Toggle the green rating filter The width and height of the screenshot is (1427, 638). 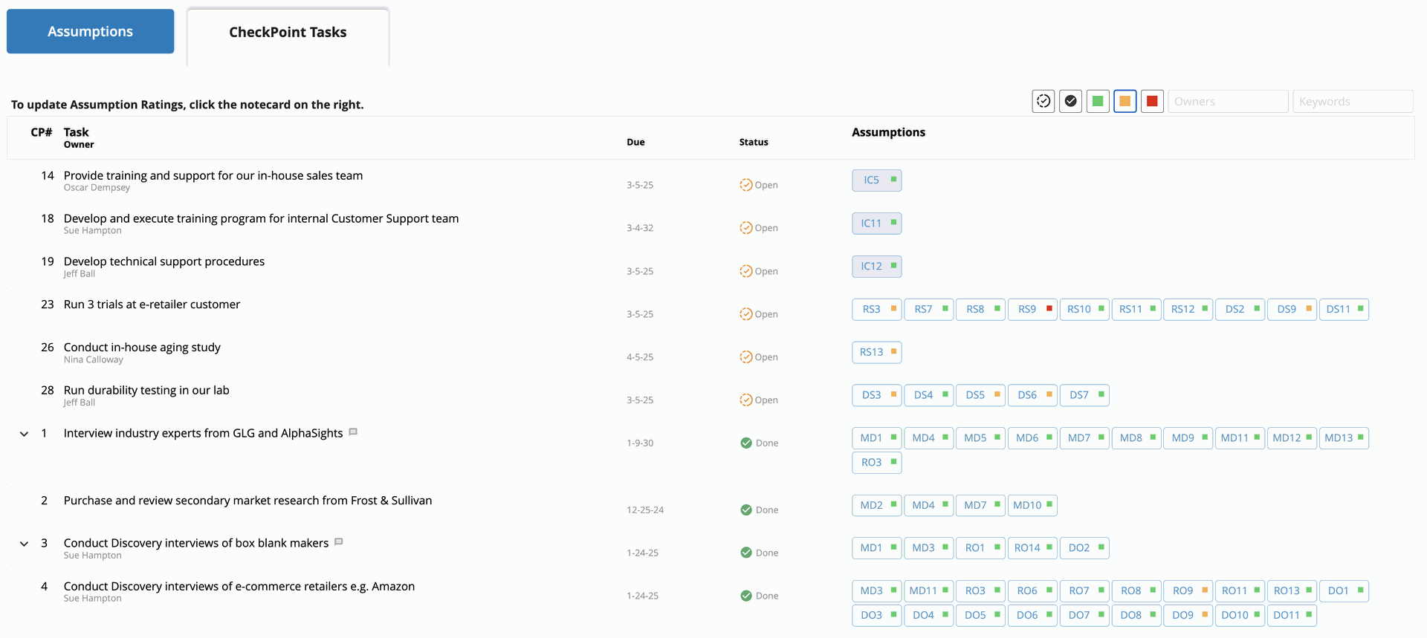pyautogui.click(x=1098, y=101)
